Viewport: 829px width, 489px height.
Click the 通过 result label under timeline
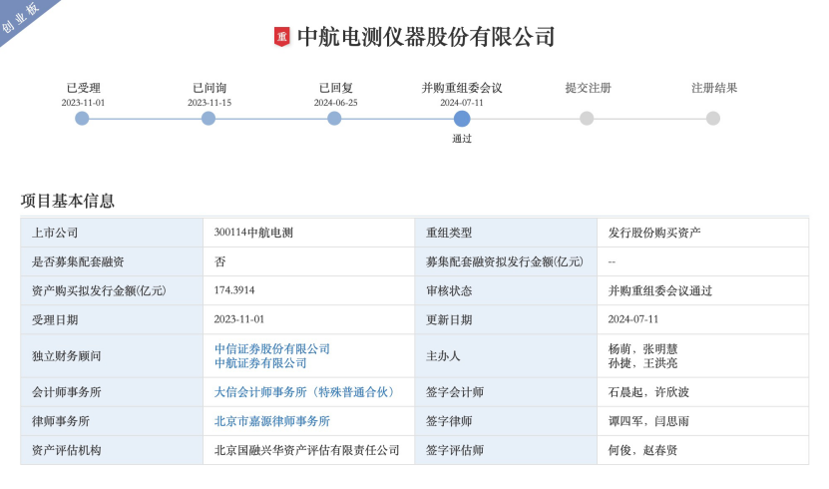pyautogui.click(x=462, y=139)
